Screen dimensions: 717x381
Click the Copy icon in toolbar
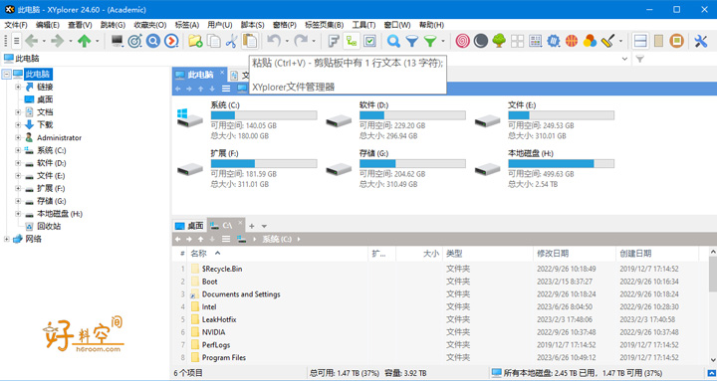[213, 41]
